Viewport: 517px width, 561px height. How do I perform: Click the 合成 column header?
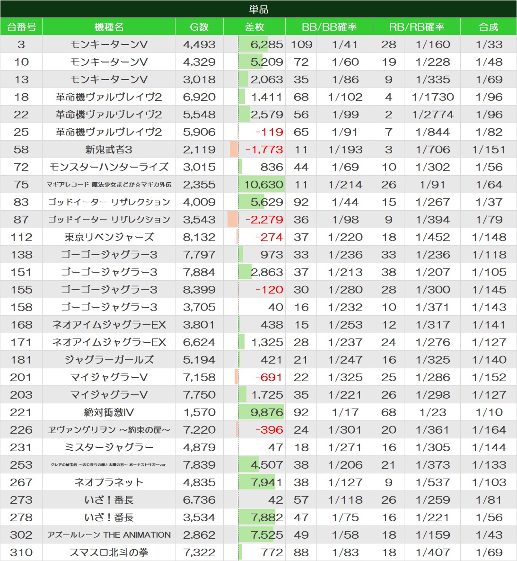pos(489,27)
